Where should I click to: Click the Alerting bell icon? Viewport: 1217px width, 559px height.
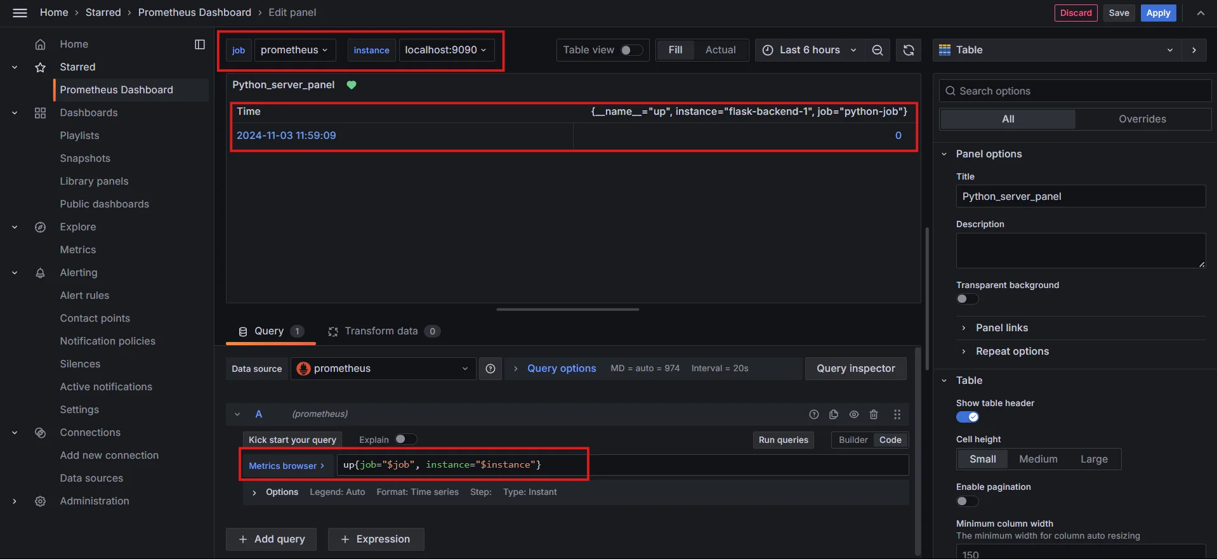pyautogui.click(x=40, y=273)
